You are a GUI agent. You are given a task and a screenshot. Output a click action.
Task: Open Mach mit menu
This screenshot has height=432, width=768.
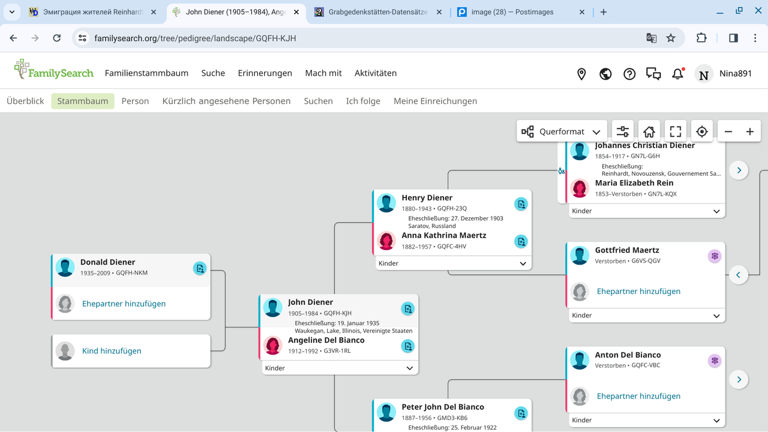click(323, 73)
